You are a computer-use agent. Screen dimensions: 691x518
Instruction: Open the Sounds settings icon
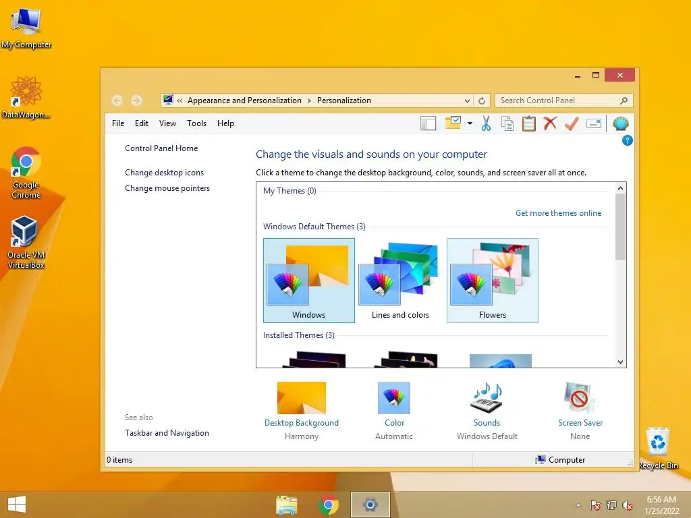(487, 398)
